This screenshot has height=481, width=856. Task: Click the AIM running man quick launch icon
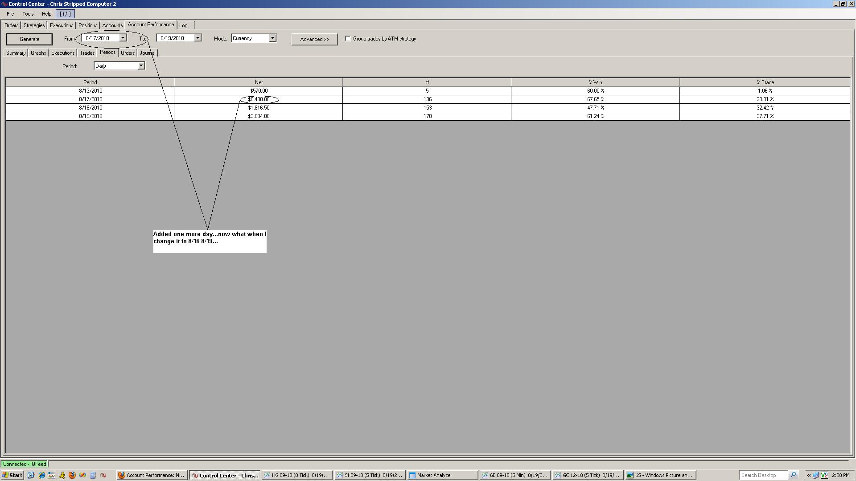62,475
